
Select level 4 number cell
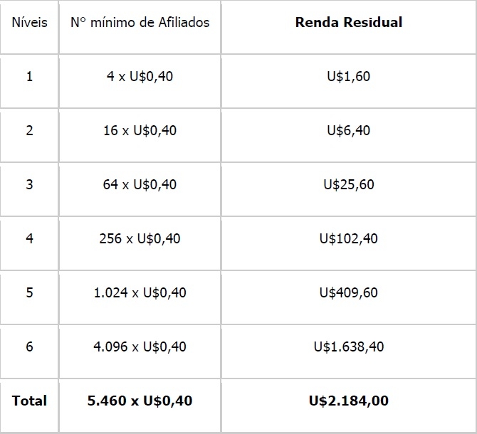[x=29, y=238]
